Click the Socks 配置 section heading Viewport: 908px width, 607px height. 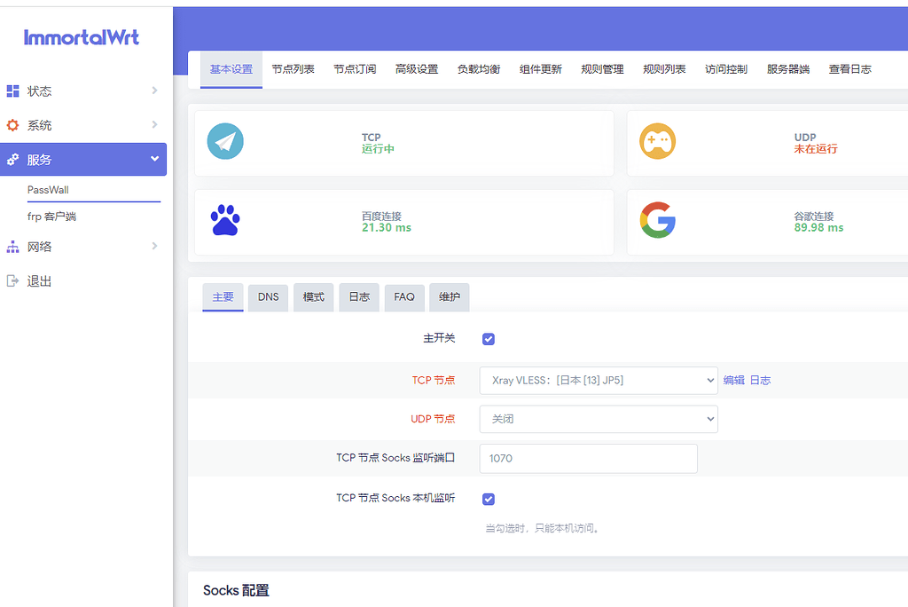[236, 591]
